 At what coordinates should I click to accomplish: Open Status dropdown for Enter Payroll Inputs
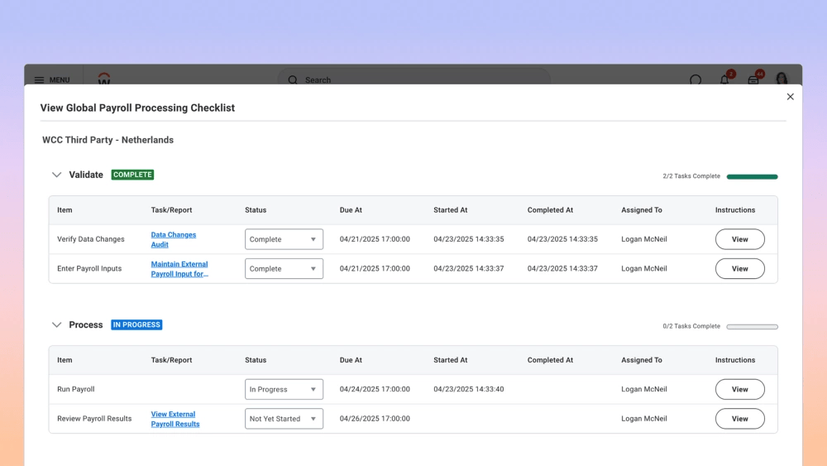point(284,269)
